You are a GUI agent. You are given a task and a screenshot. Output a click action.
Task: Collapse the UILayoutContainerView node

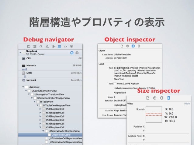point(26,91)
